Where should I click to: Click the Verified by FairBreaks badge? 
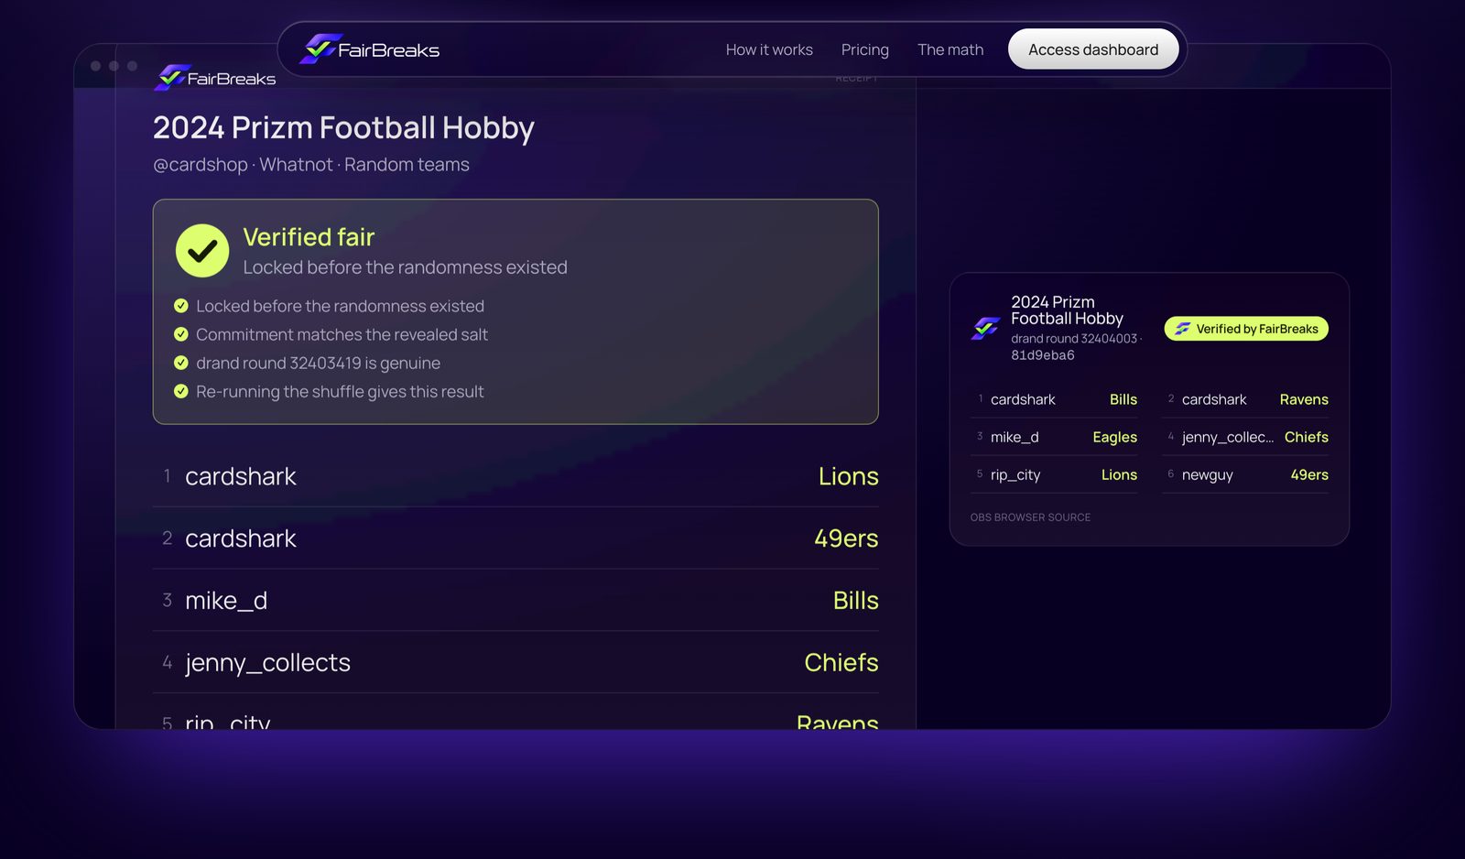1246,329
